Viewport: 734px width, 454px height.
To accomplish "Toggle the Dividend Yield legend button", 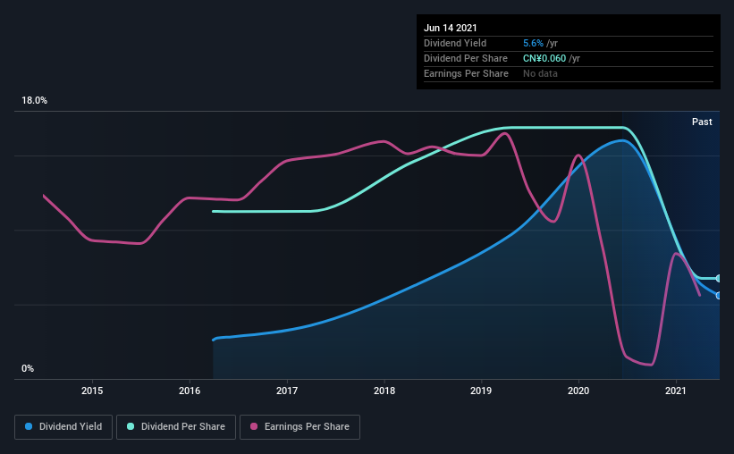I will tap(63, 427).
